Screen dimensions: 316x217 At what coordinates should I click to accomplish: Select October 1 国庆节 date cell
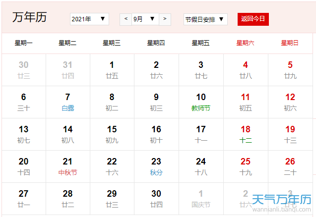point(201,199)
